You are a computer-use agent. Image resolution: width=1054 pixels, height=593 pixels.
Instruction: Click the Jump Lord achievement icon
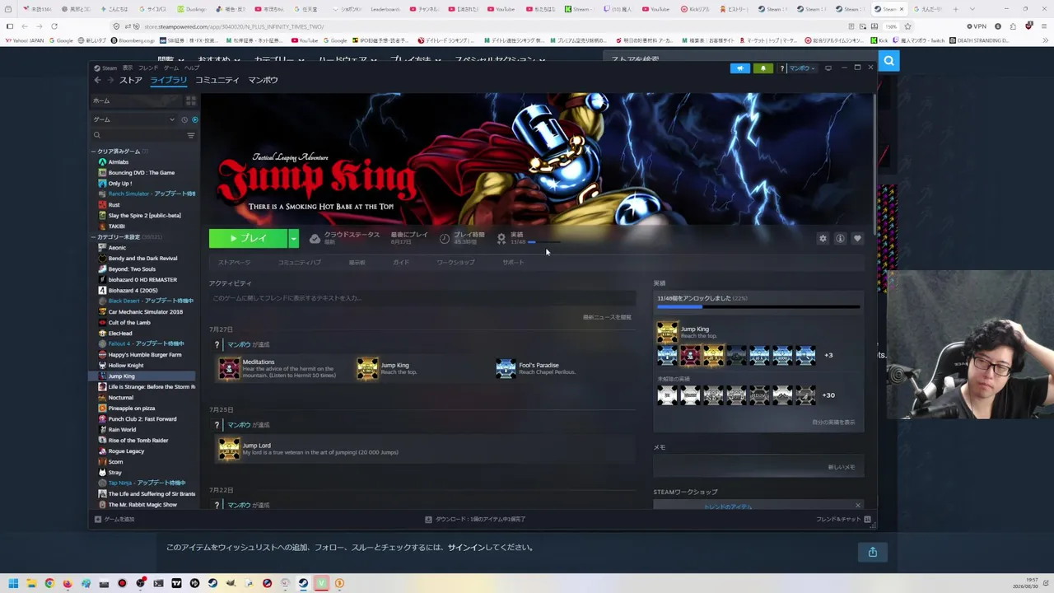pos(229,449)
